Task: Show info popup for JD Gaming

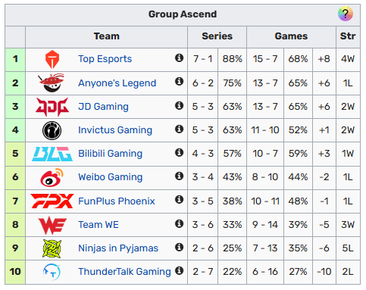Action: click(x=179, y=105)
